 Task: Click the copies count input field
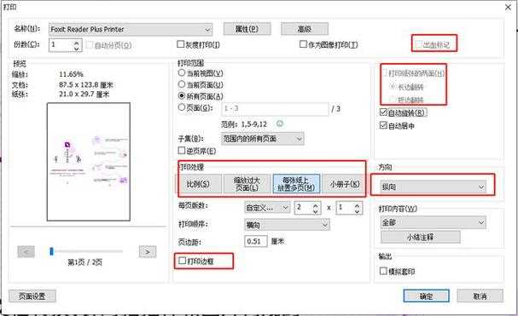coord(61,45)
